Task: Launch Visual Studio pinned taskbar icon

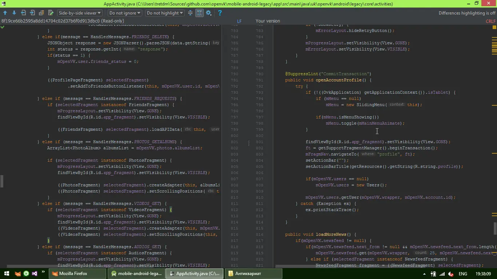Action: coord(35,274)
